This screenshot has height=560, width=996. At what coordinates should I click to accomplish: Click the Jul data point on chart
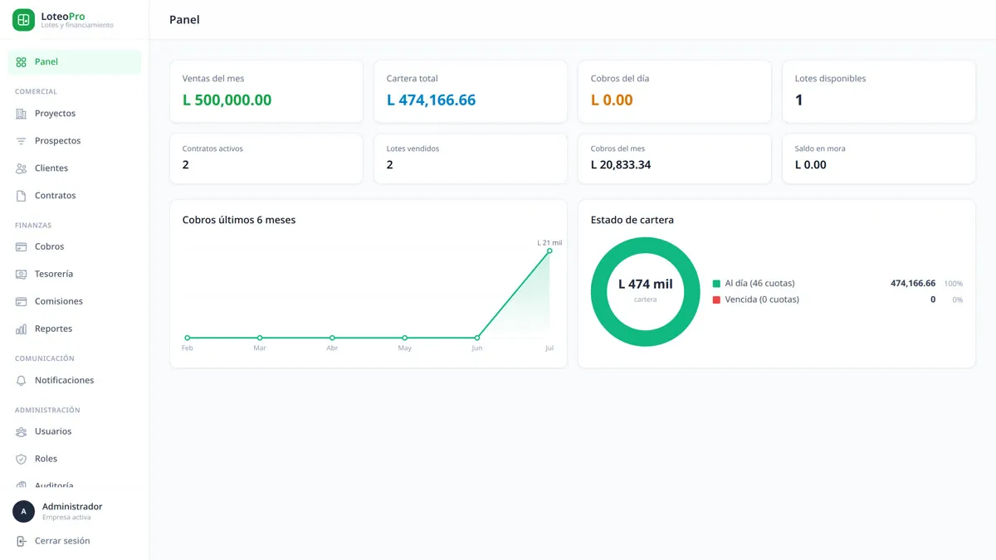click(549, 251)
